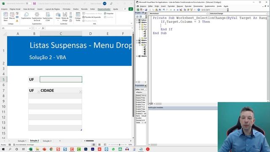Click the Acessibilidade status bar entry

coord(24,145)
